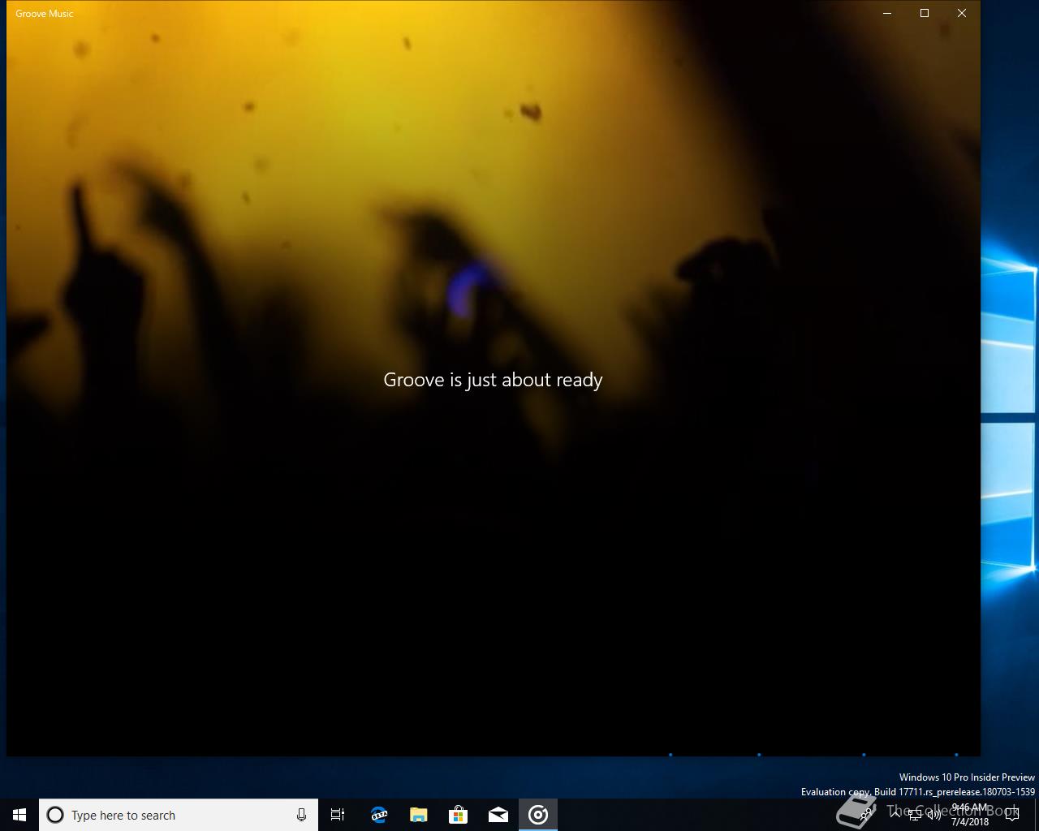Viewport: 1039px width, 831px height.
Task: Click the Cortana search box
Action: 179,815
